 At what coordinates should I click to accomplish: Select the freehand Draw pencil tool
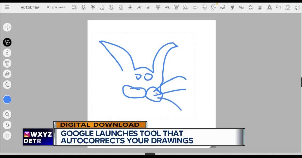[x=7, y=53]
